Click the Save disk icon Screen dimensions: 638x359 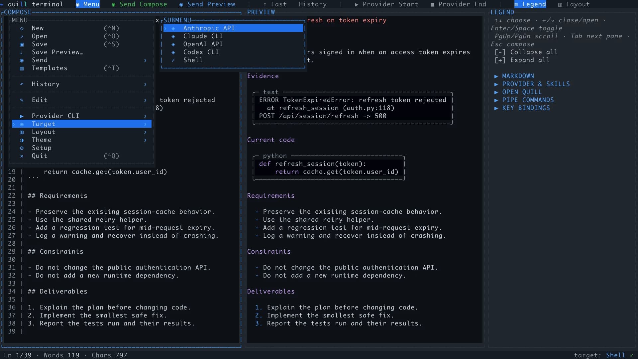click(22, 44)
